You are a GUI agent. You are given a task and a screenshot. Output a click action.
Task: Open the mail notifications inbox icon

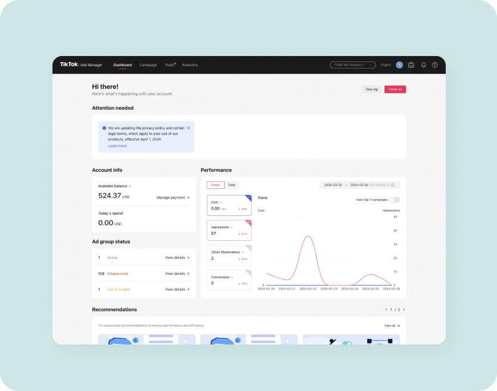411,65
